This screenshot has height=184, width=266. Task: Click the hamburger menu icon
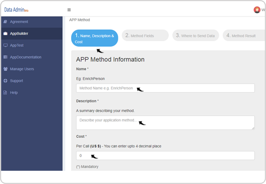(x=69, y=10)
